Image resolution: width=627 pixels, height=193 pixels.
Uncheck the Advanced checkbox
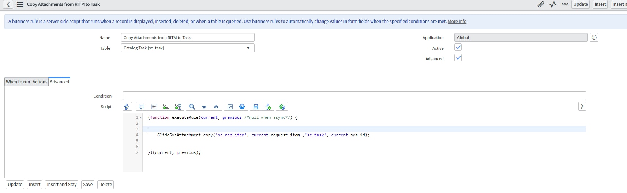pos(458,58)
